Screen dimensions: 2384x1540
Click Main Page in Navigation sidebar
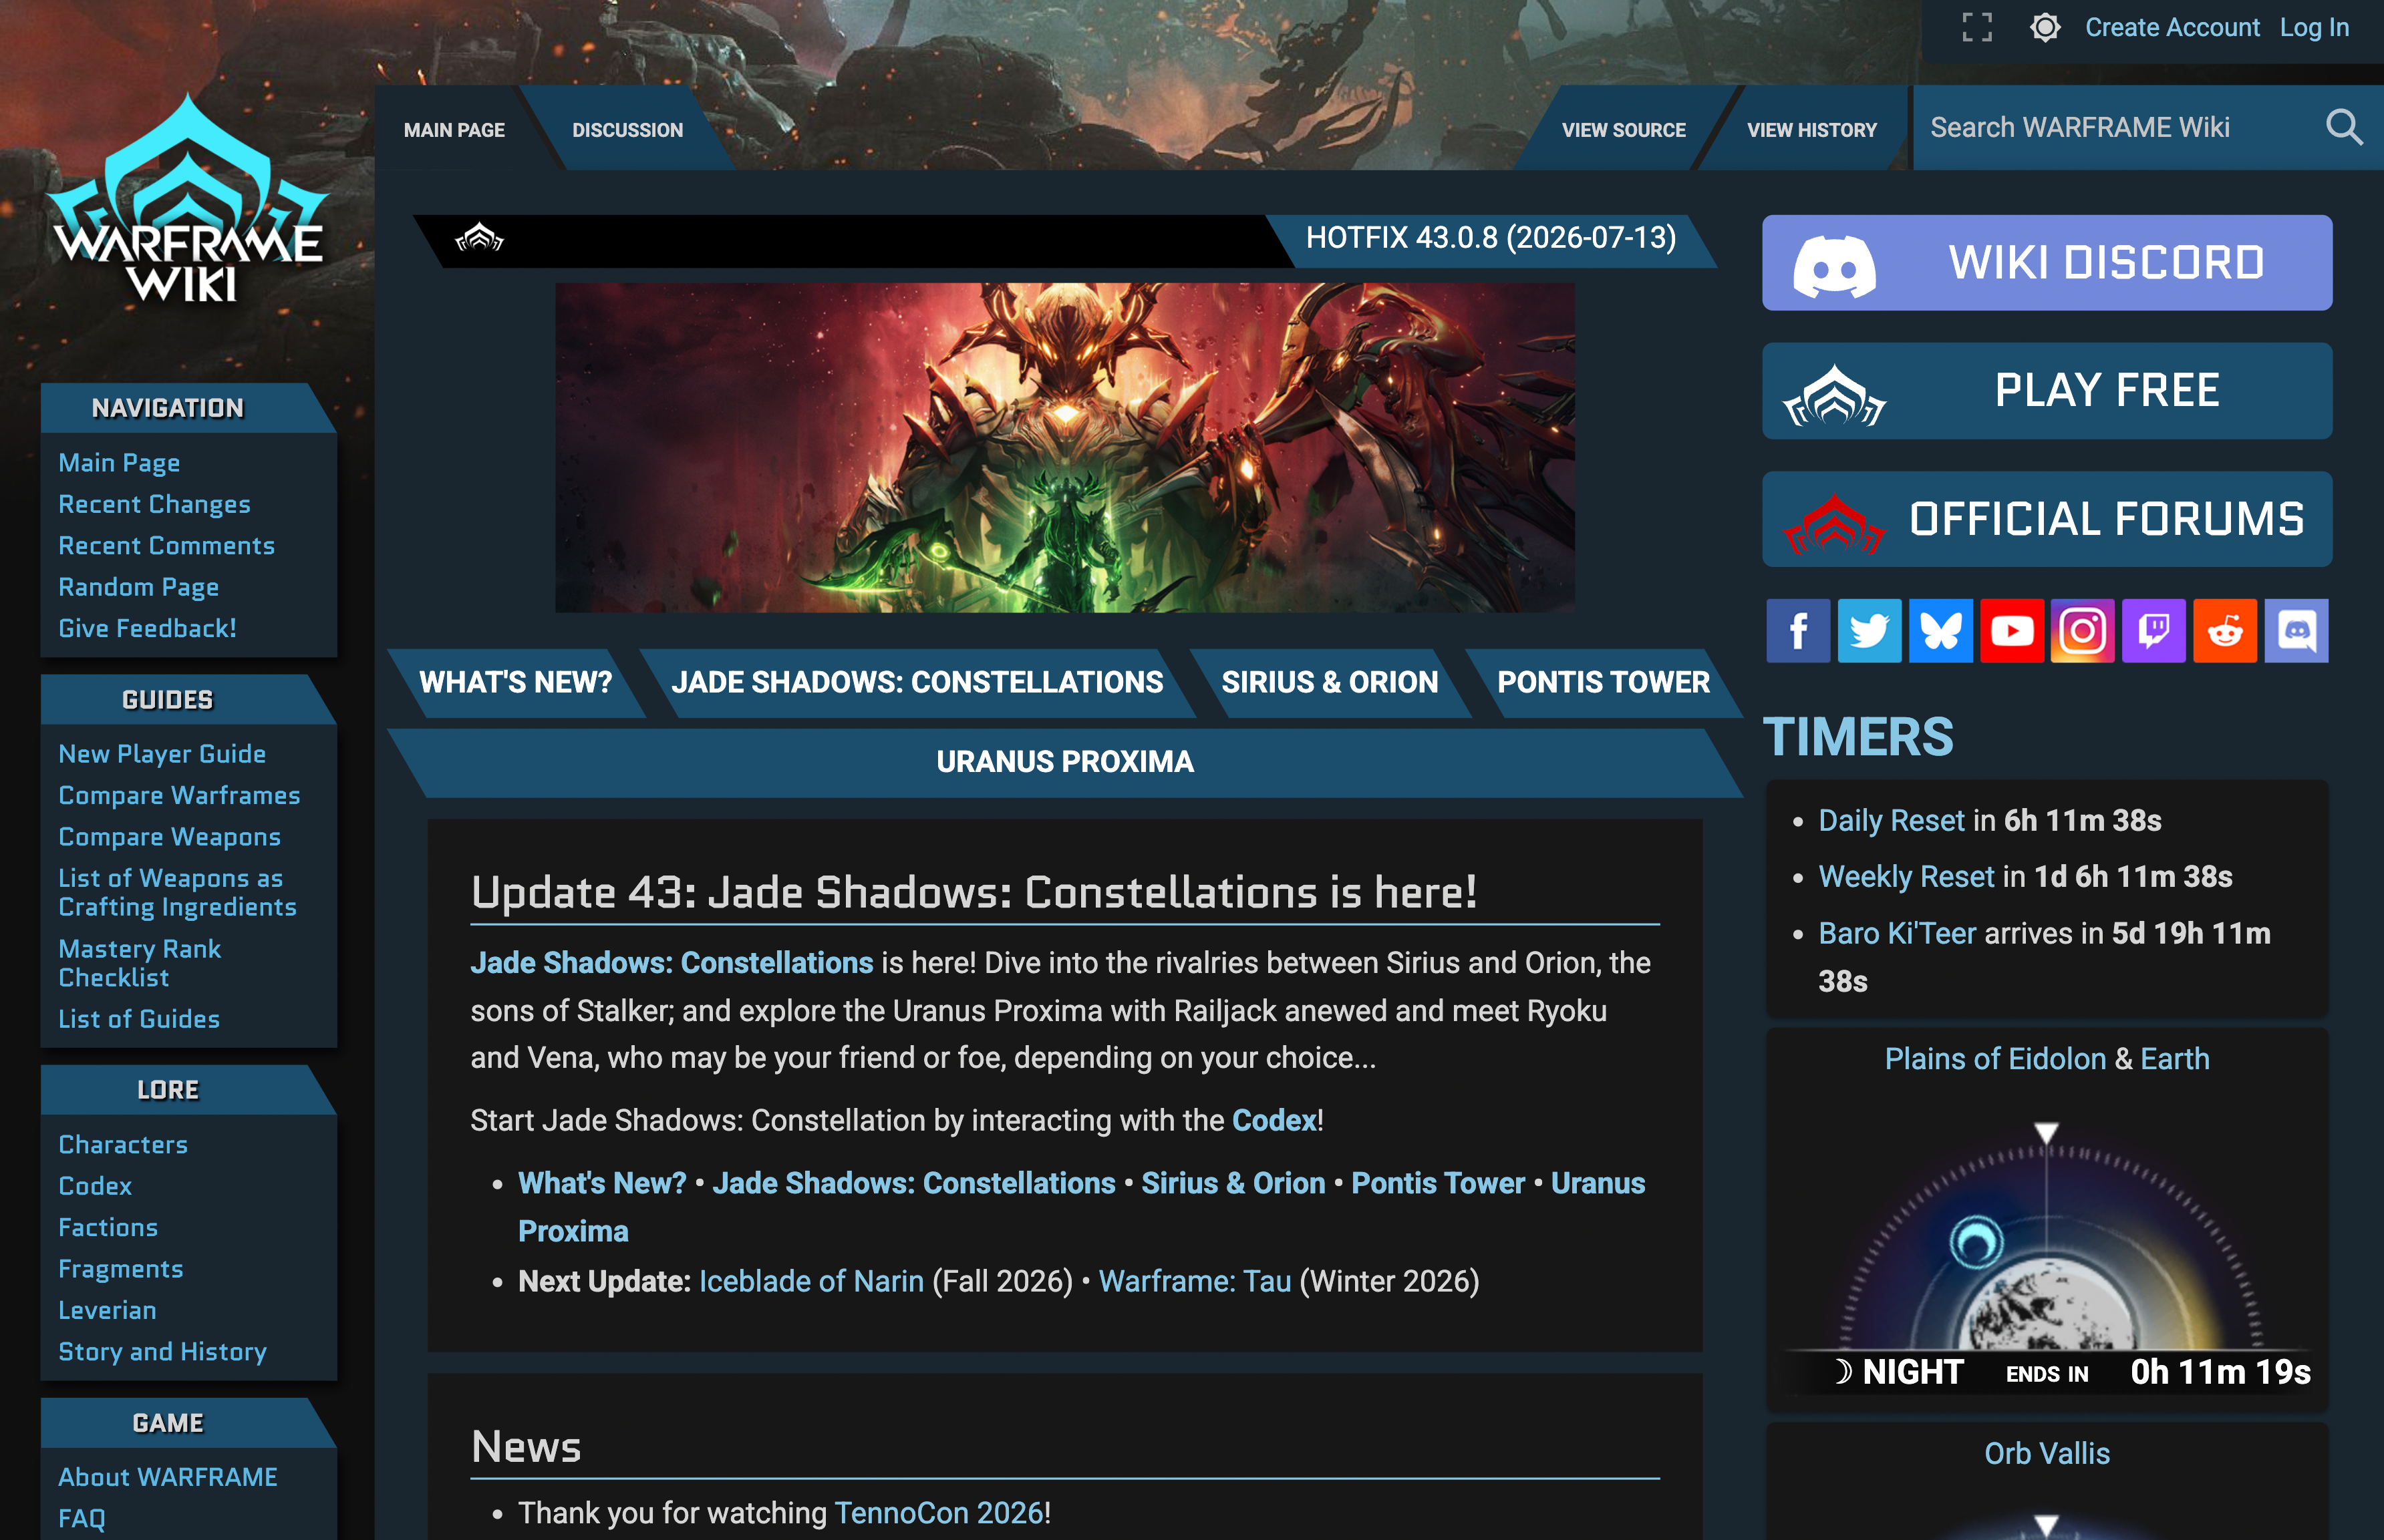(x=119, y=463)
